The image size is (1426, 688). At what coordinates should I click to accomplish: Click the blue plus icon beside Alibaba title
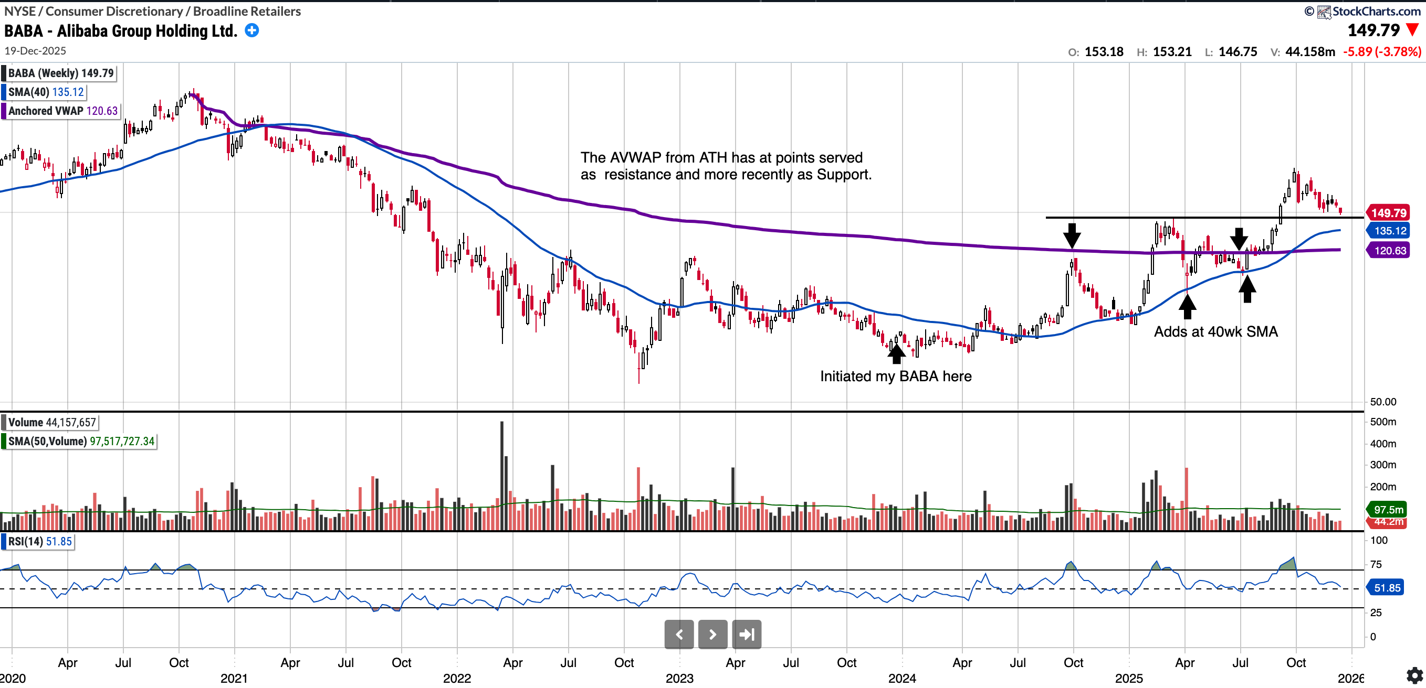(x=252, y=30)
